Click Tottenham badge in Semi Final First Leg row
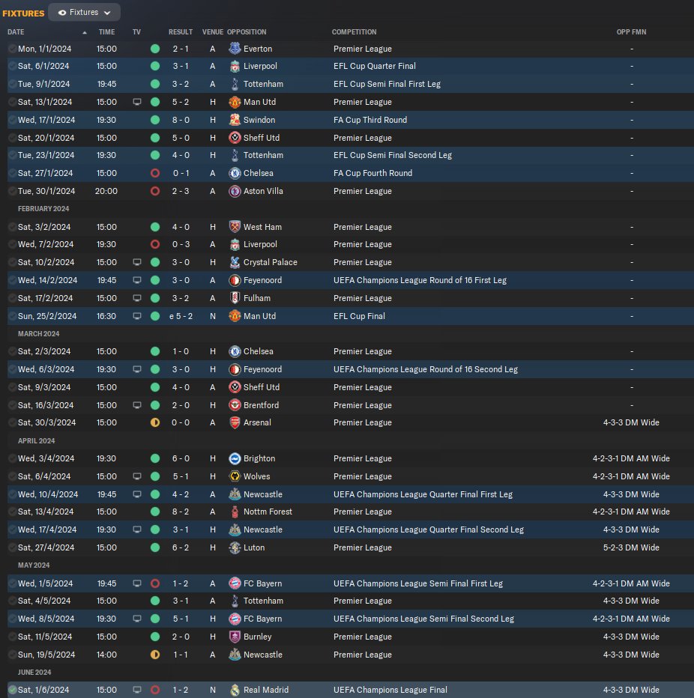 tap(235, 84)
